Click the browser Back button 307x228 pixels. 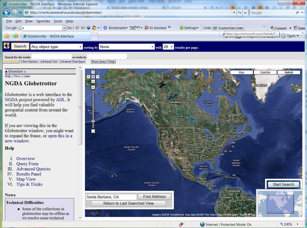coord(6,13)
